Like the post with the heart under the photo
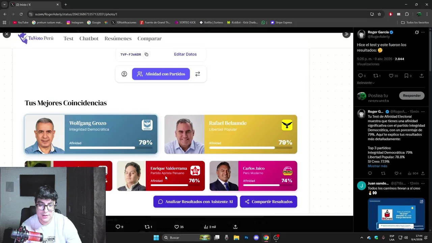The height and width of the screenshot is (243, 432). coord(177,227)
